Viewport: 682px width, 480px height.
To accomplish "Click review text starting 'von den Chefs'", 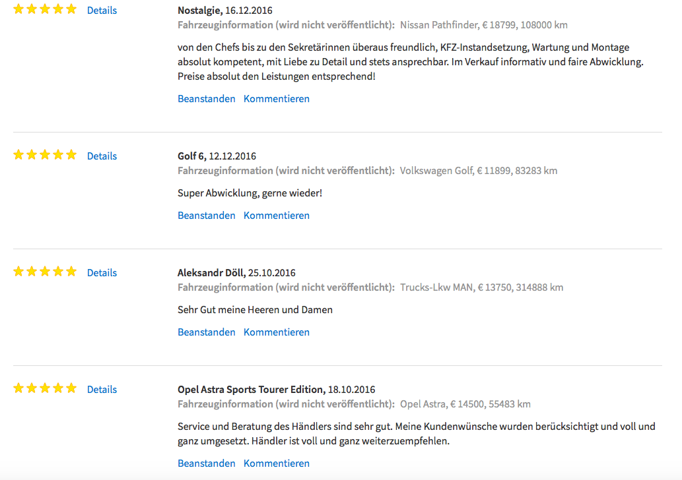I will pyautogui.click(x=411, y=62).
